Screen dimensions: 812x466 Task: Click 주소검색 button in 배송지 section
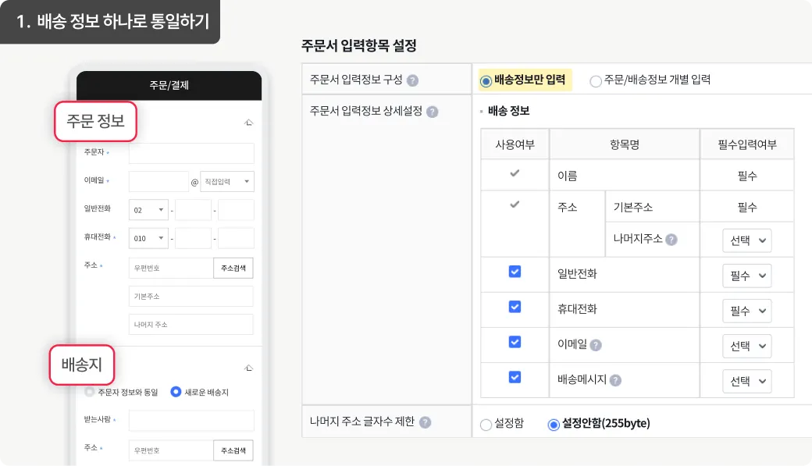[x=233, y=450]
